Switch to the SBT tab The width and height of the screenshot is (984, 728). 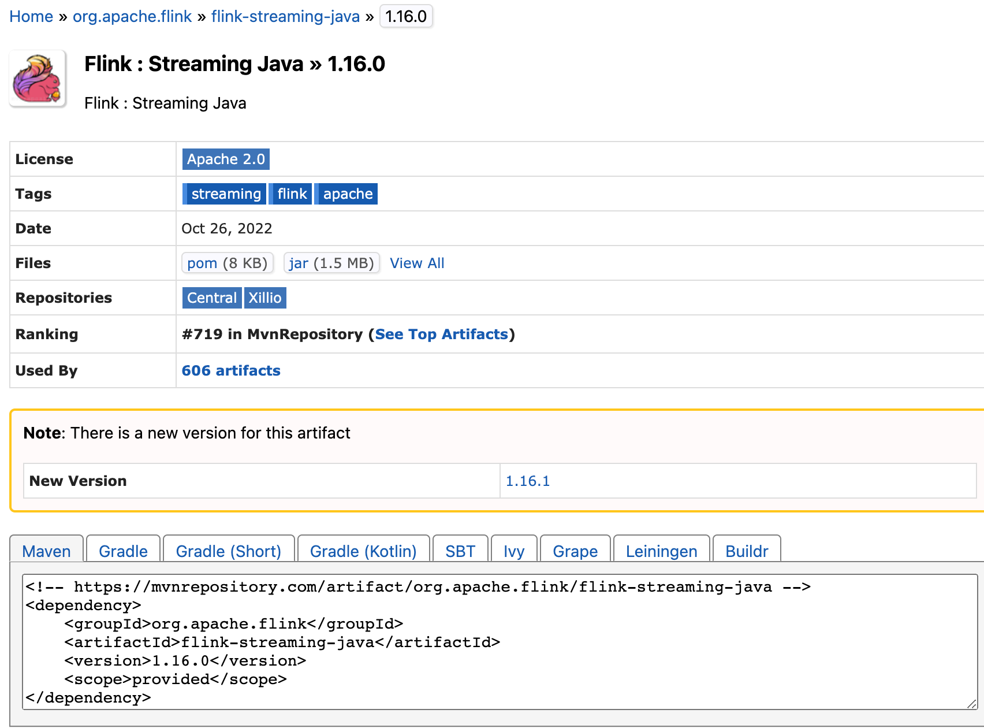460,549
